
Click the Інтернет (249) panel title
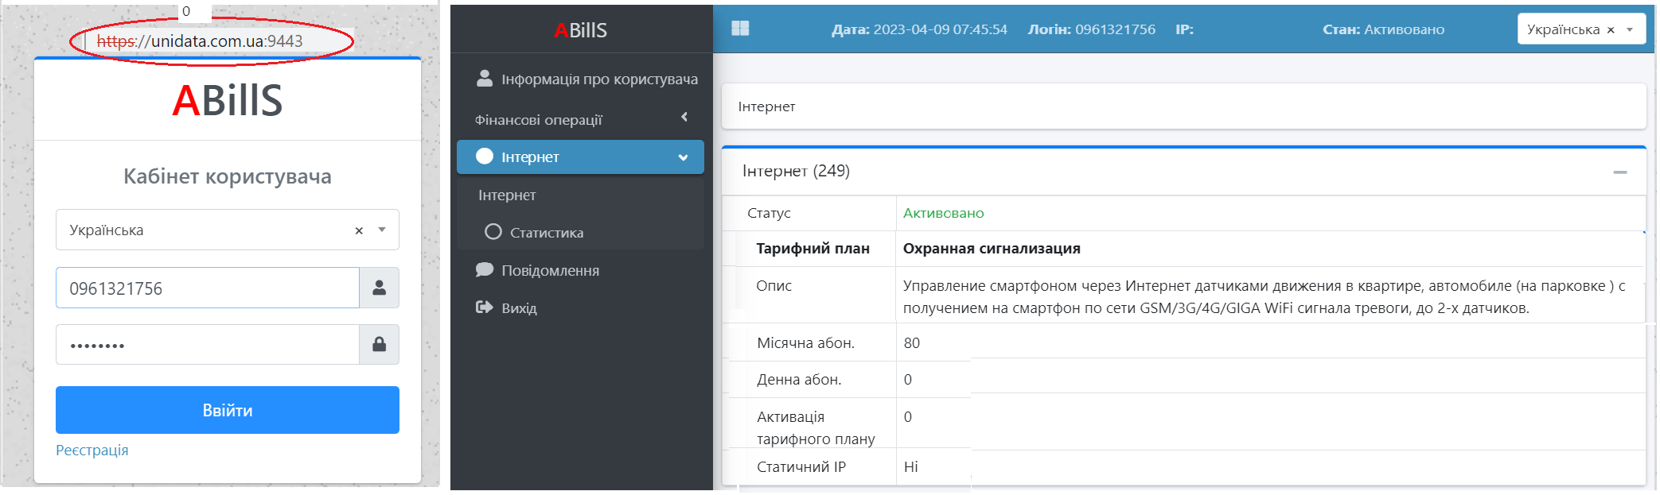click(796, 171)
